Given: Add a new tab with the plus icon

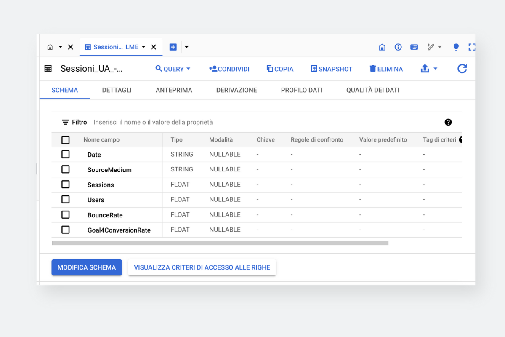Looking at the screenshot, I should [x=173, y=47].
